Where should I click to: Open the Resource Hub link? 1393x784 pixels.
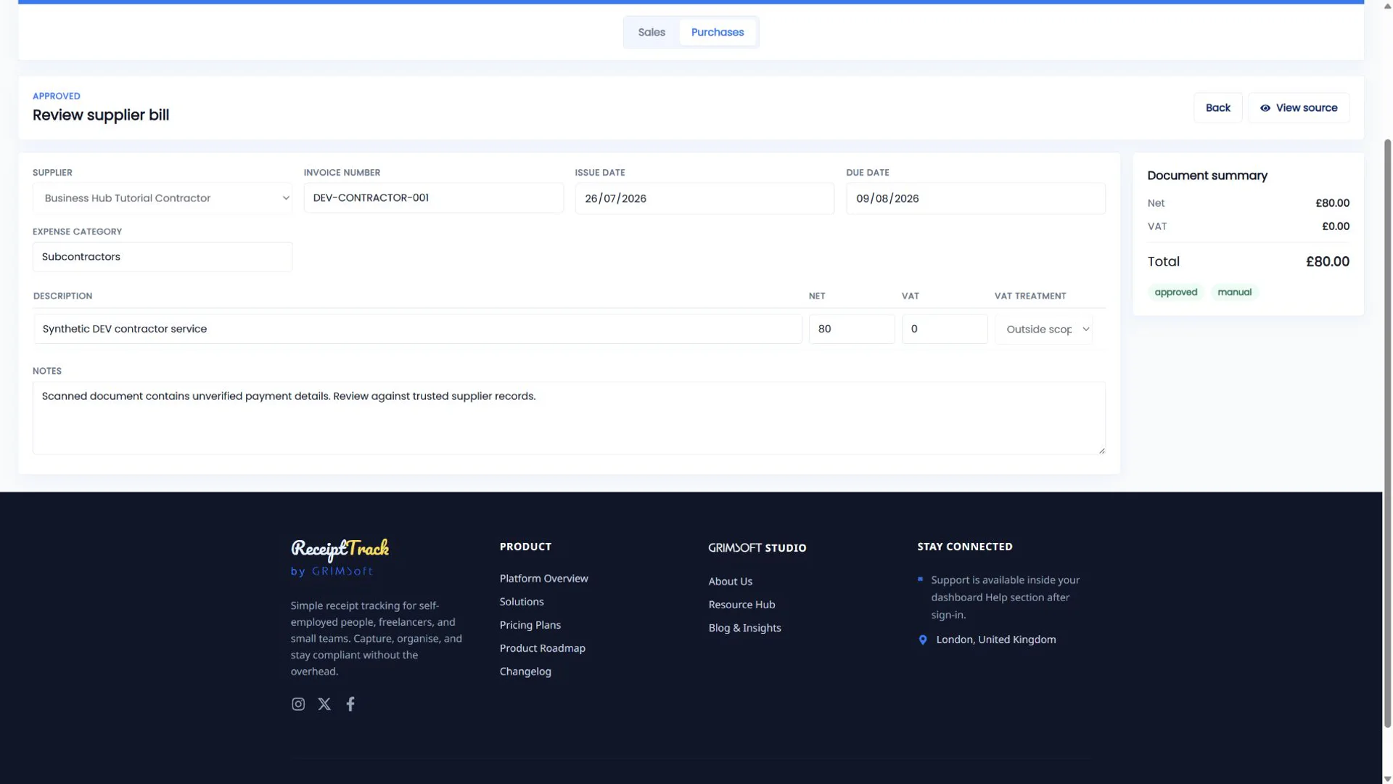(x=741, y=605)
